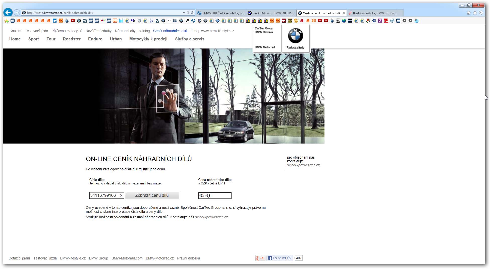The height and width of the screenshot is (269, 493).
Task: Open Rozšíření záruky link
Action: [x=98, y=31]
